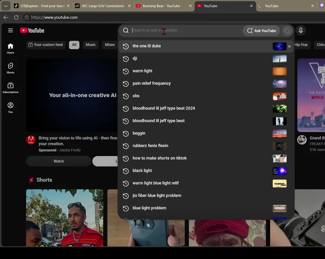
Task: Click thumbnail next to 'dji' suggestion
Action: [280, 59]
